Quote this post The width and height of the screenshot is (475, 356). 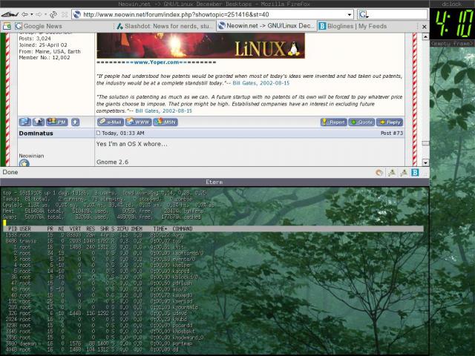click(361, 122)
